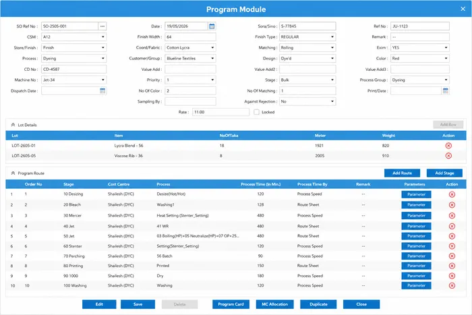
Task: Open the Print/Date calendar icon
Action: click(446, 90)
